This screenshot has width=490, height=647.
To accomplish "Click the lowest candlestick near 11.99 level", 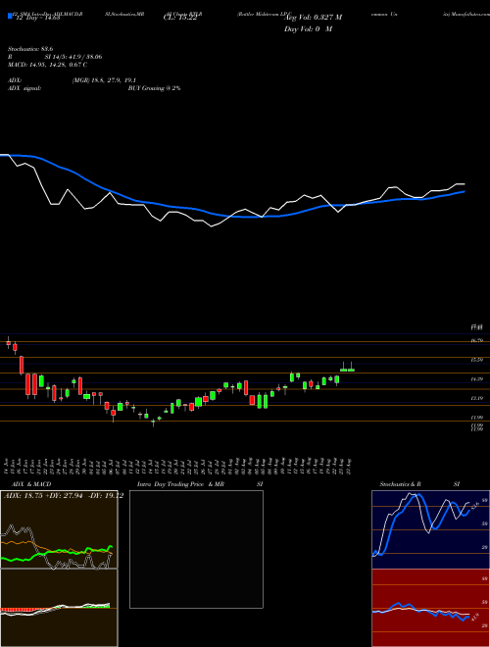I will pyautogui.click(x=154, y=423).
